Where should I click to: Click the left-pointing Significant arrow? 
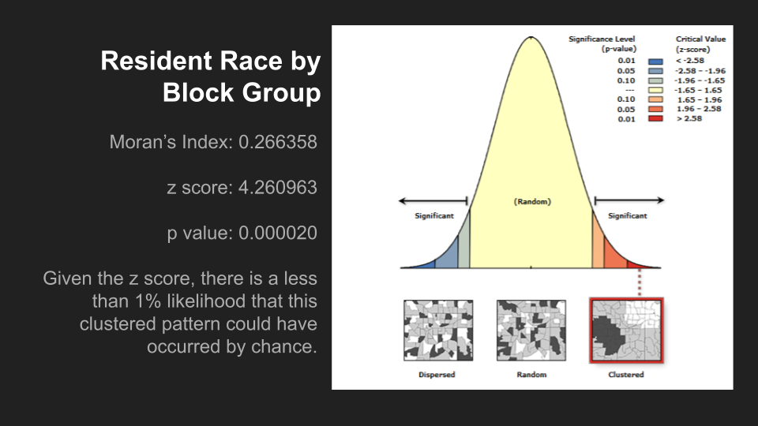tap(433, 200)
